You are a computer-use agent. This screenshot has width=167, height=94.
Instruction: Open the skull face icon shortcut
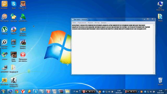[x=4, y=44]
